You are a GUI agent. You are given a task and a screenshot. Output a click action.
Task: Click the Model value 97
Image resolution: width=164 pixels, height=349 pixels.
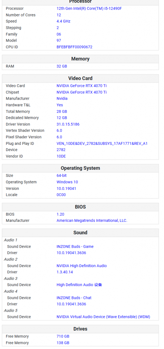(59, 41)
